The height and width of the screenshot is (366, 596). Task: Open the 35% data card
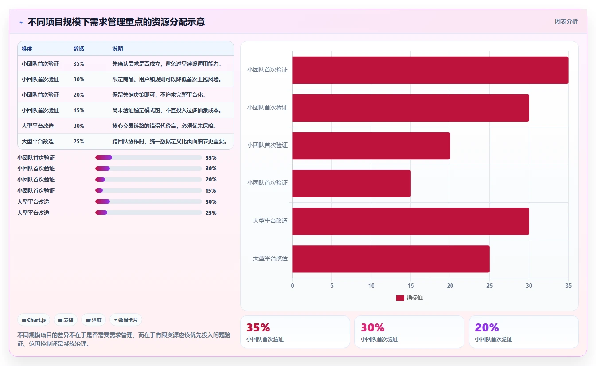(295, 332)
